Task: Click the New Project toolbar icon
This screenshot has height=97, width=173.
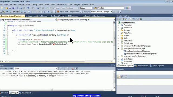Action: 2,8
